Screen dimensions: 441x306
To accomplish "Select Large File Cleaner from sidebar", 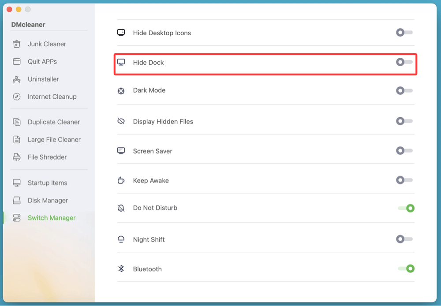I will pyautogui.click(x=54, y=140).
